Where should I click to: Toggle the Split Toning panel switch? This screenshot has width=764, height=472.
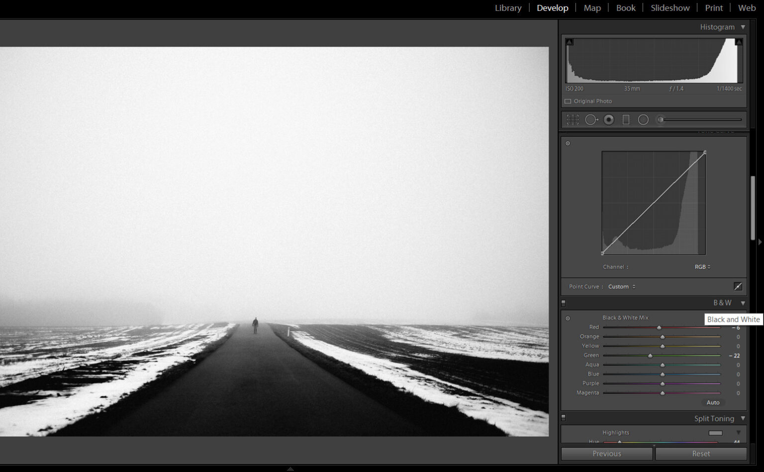[x=563, y=418]
